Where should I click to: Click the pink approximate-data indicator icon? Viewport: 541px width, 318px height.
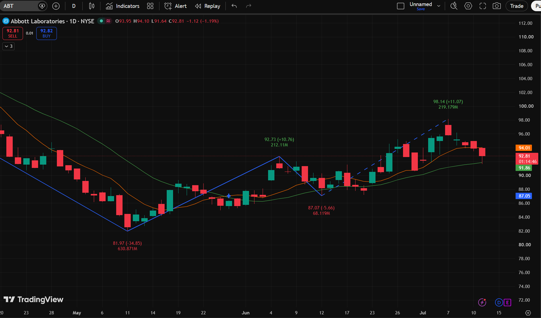[x=108, y=21]
